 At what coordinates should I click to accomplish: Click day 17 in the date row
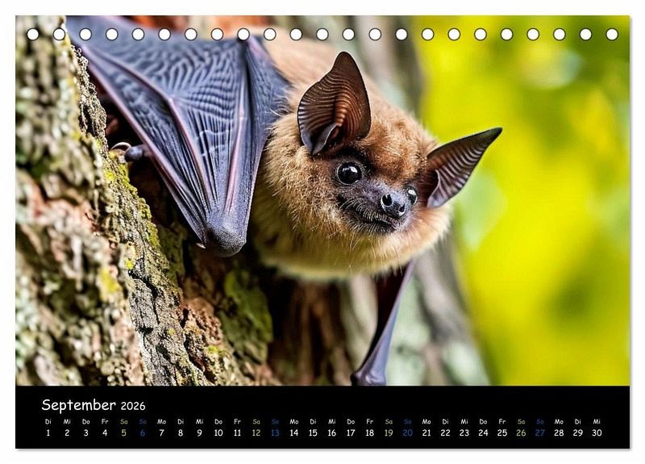point(351,433)
